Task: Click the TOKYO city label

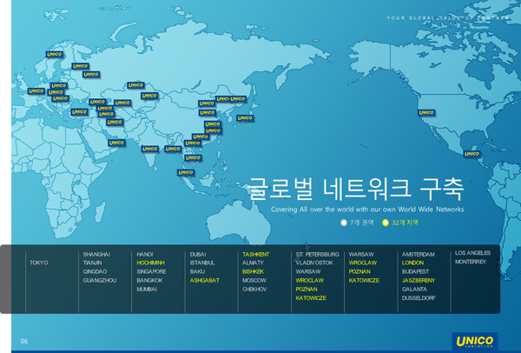Action: coord(39,262)
